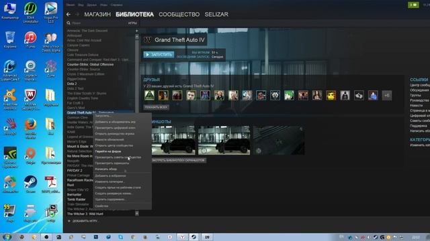Open the iTunes desktop shortcut
This screenshot has width=430, height=241.
(x=30, y=40)
